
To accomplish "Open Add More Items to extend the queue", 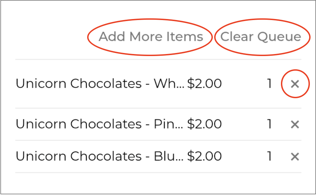I will pyautogui.click(x=151, y=37).
